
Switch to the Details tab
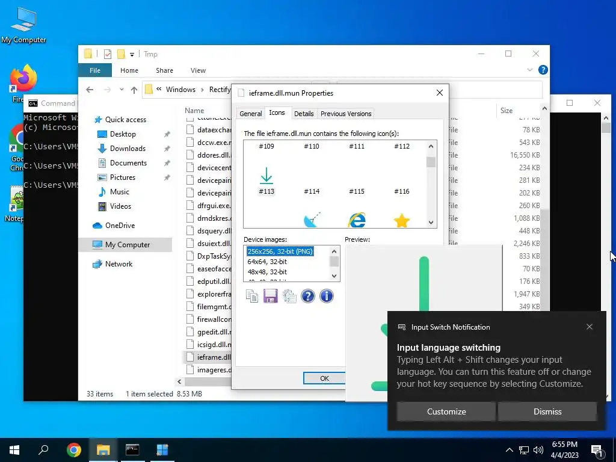point(304,114)
